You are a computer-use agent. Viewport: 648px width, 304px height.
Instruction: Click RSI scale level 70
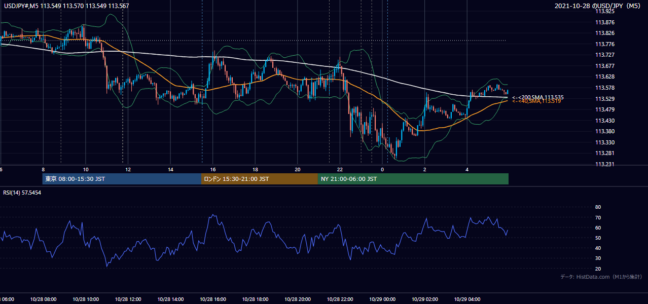point(598,217)
